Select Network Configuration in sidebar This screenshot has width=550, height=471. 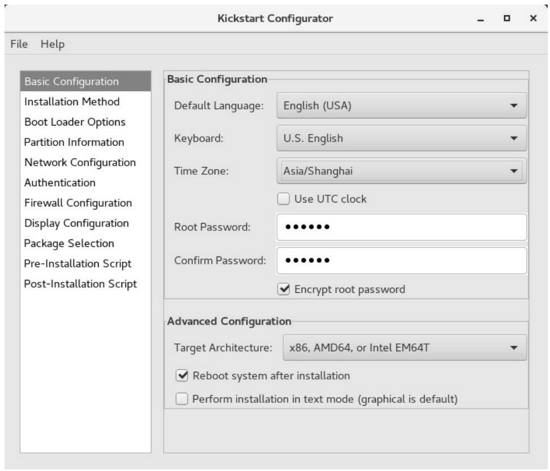(x=79, y=162)
